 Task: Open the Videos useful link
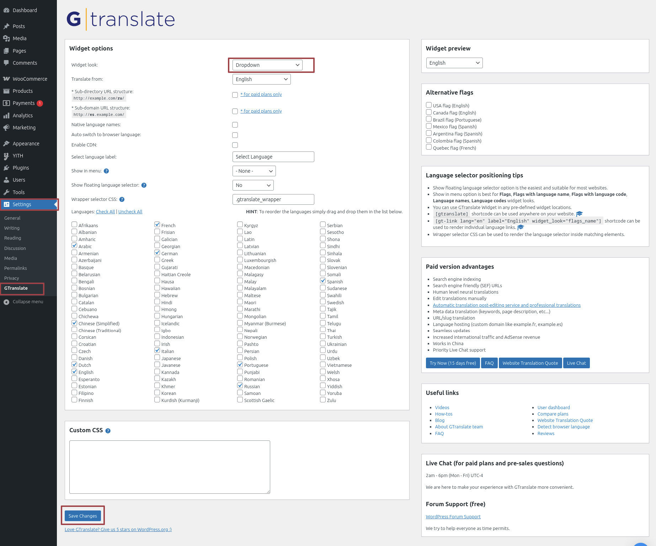pos(442,408)
